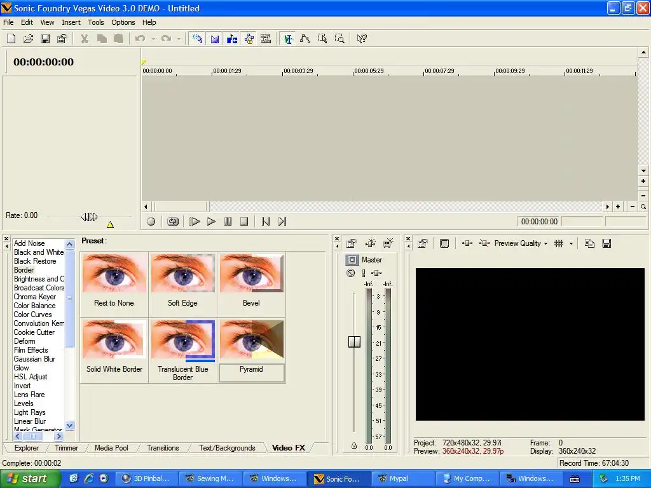Choose the Soft Edge preset thumbnail
This screenshot has height=488, width=651.
coord(182,273)
